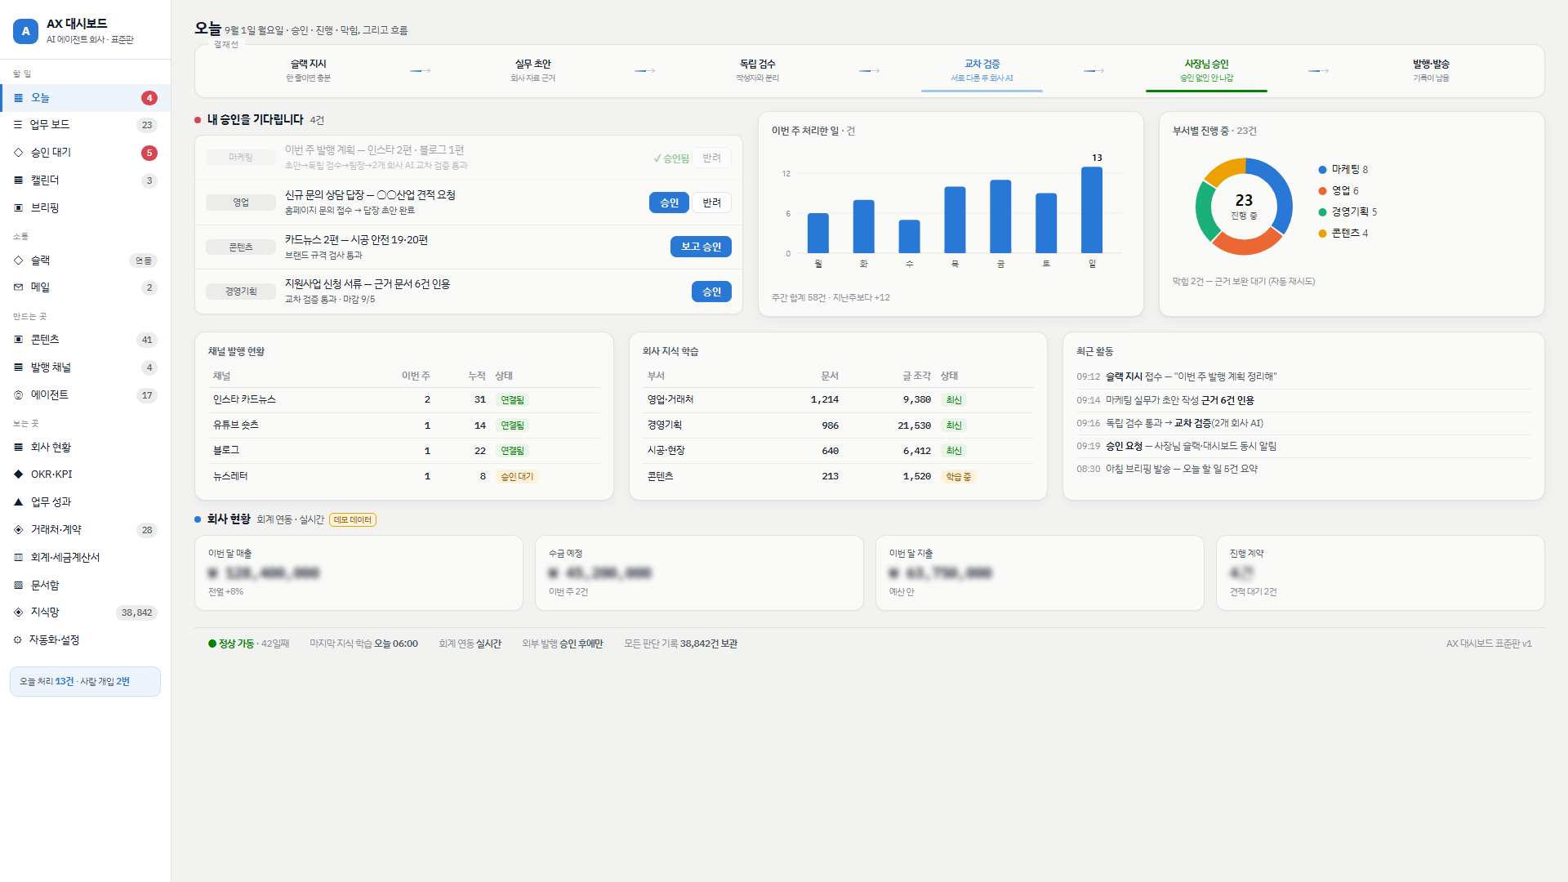Select the 승인 대기 diamond icon

[18, 153]
